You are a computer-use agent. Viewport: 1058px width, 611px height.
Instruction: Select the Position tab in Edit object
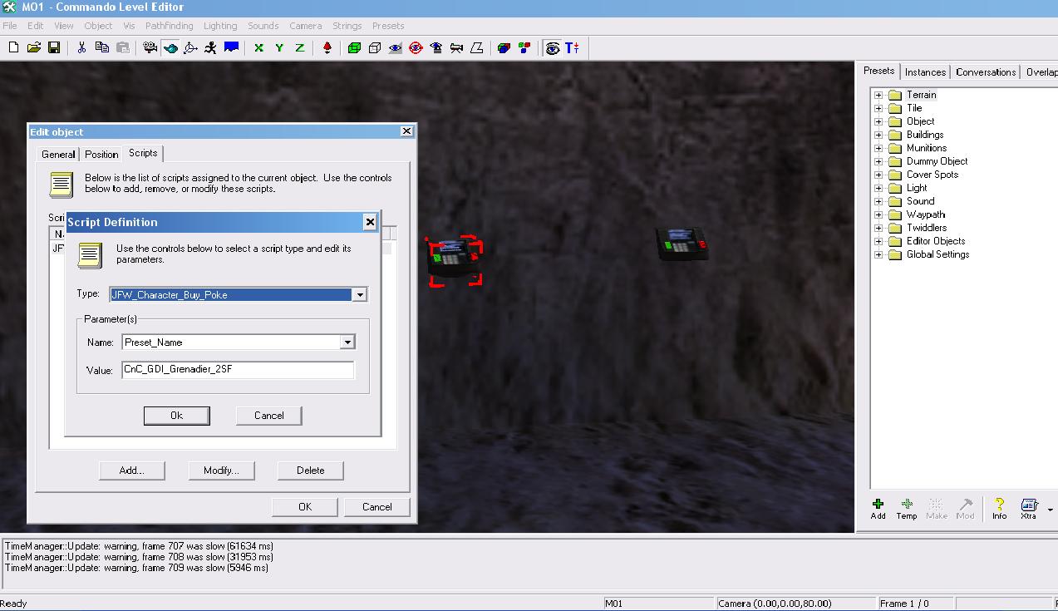click(x=101, y=155)
